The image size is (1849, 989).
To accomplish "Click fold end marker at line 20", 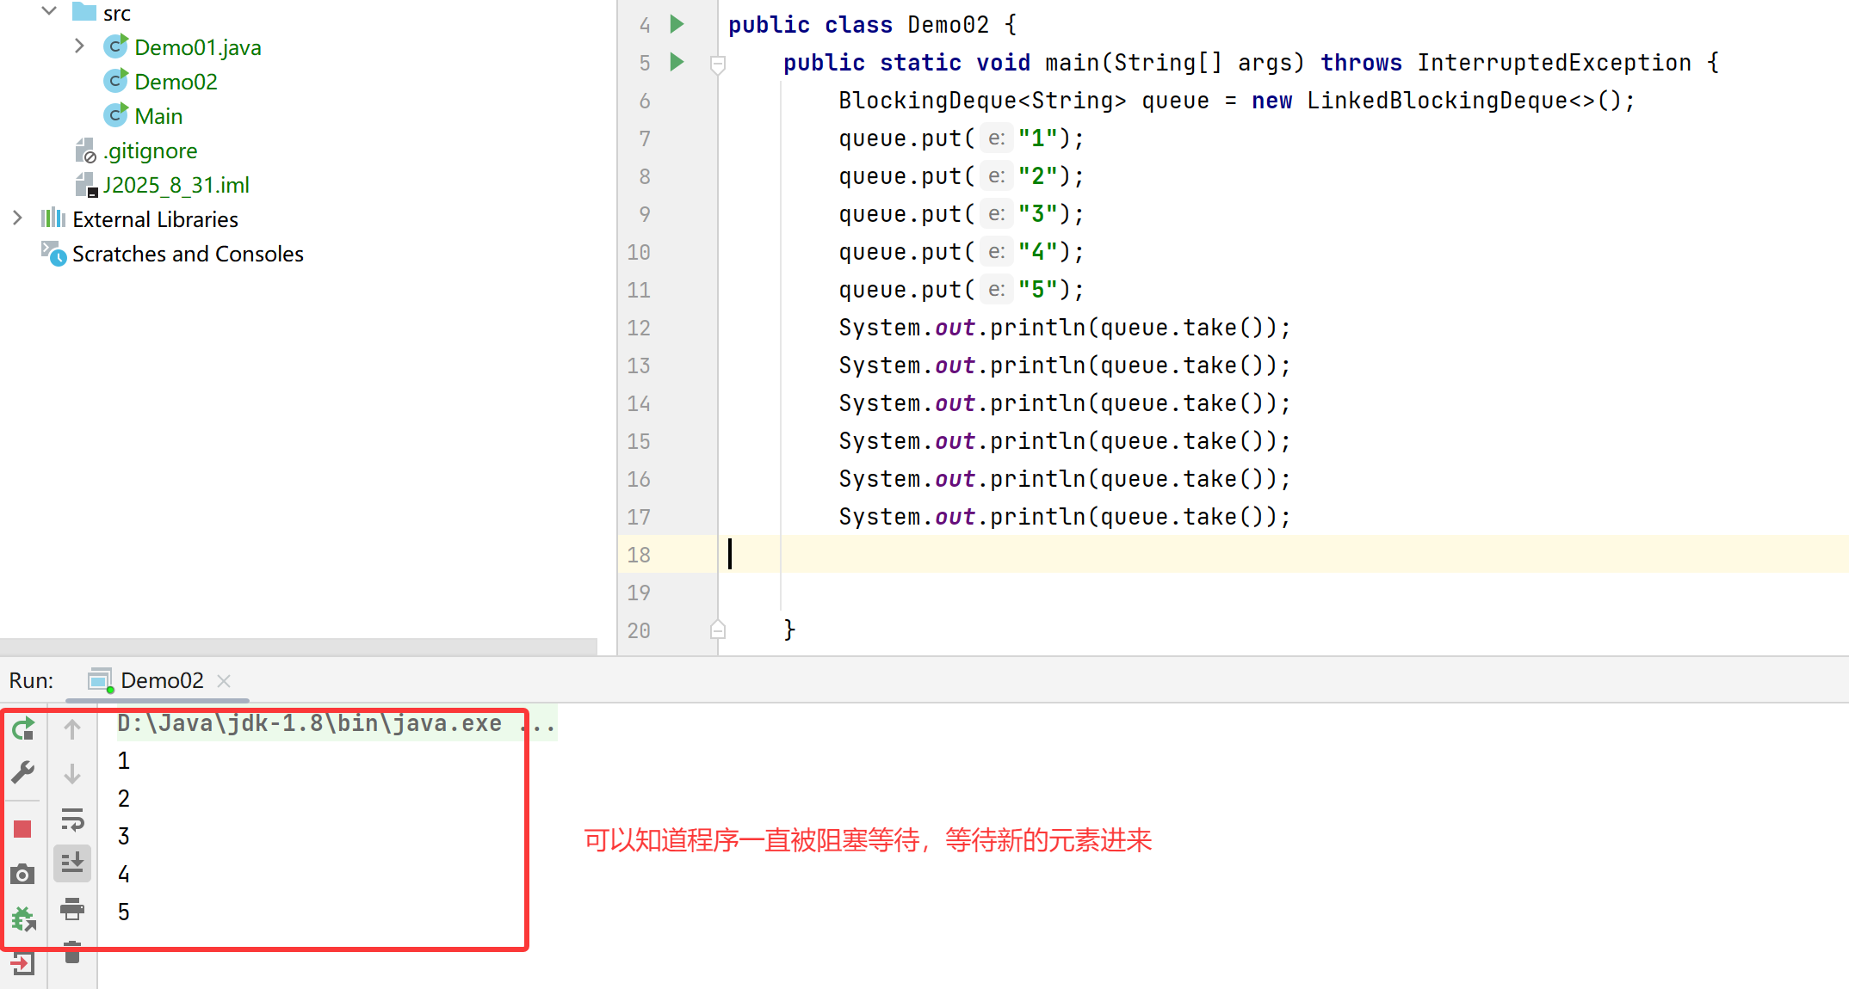I will tap(718, 630).
